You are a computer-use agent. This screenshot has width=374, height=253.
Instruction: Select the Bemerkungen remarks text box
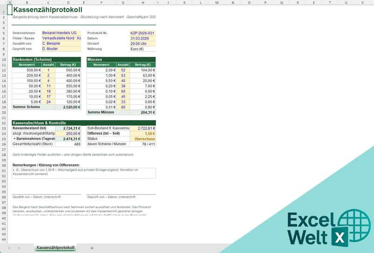pyautogui.click(x=84, y=173)
